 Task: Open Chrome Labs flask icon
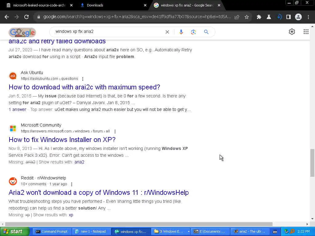(269, 17)
